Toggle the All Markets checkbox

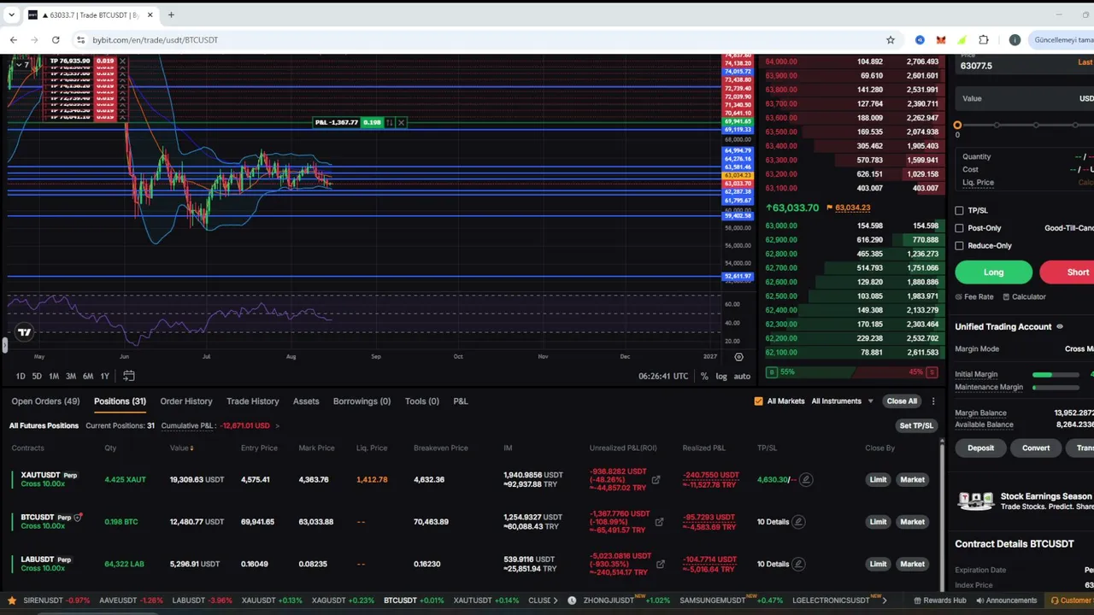pos(758,401)
